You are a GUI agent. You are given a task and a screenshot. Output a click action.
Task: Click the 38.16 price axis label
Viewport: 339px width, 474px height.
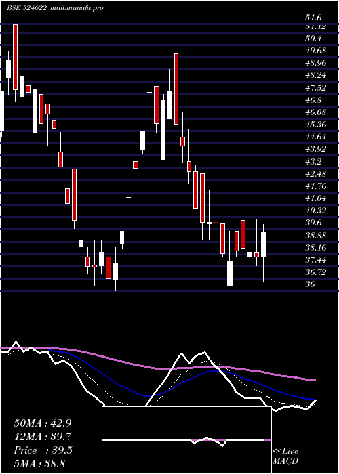tap(315, 248)
